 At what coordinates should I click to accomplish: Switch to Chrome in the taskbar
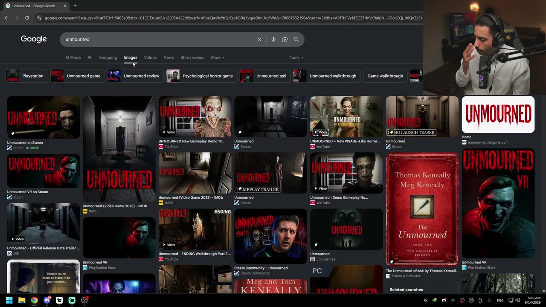[34, 300]
